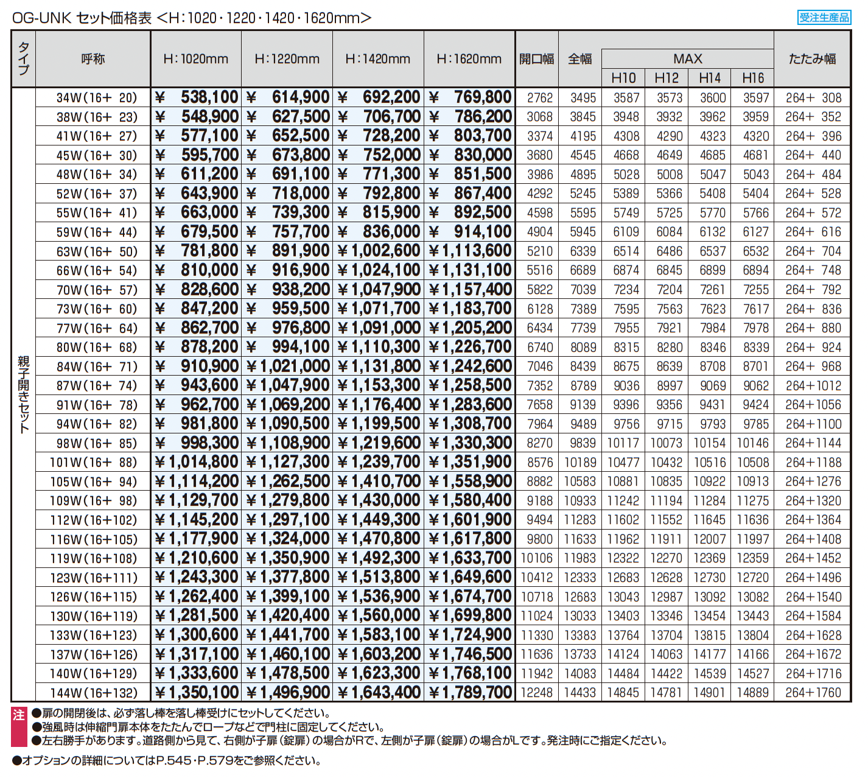868x778 pixels.
Task: Click the たたみ幅 column header
Action: tap(813, 59)
